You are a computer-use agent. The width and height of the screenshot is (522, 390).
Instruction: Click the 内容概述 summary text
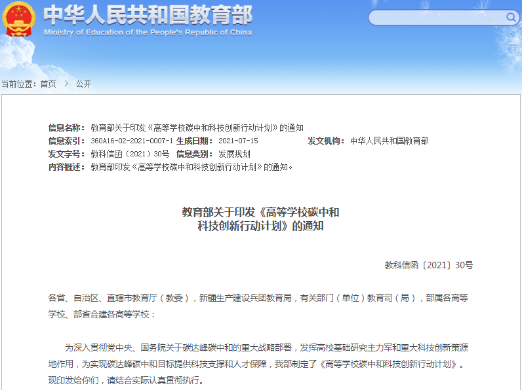pyautogui.click(x=191, y=167)
